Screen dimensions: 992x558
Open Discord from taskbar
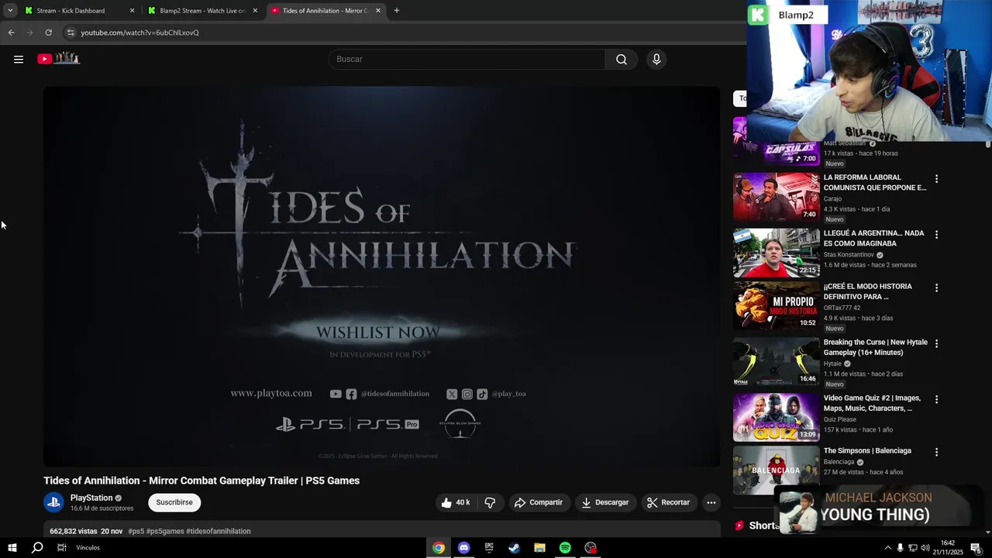click(x=463, y=548)
